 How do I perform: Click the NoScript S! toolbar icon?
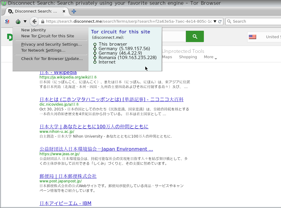[x=7, y=21]
